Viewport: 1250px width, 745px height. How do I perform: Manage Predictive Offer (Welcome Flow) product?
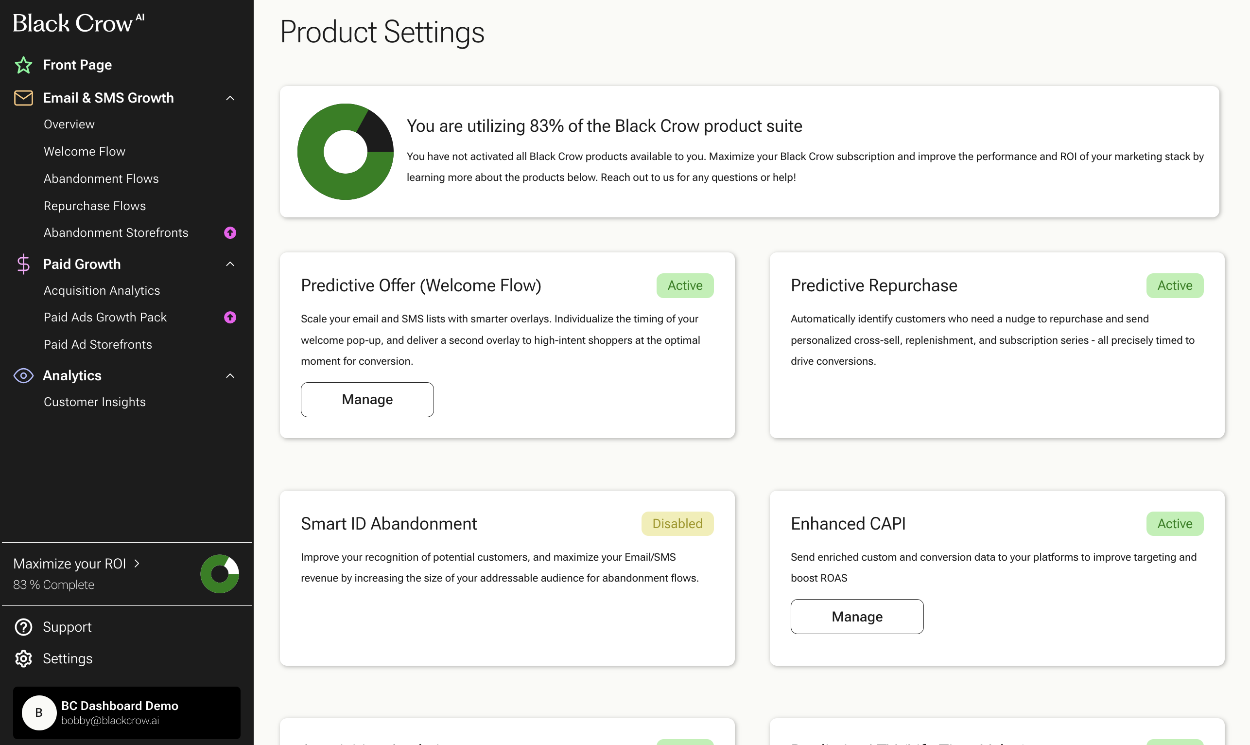(x=367, y=400)
